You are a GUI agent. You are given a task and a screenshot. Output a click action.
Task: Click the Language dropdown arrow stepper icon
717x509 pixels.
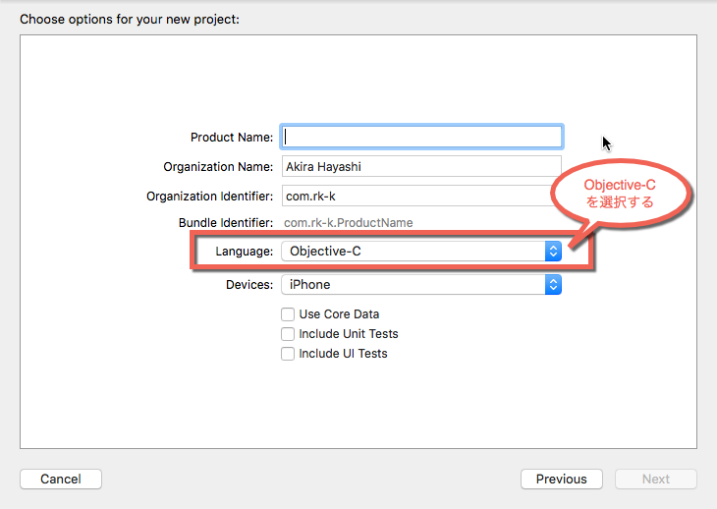(x=553, y=252)
